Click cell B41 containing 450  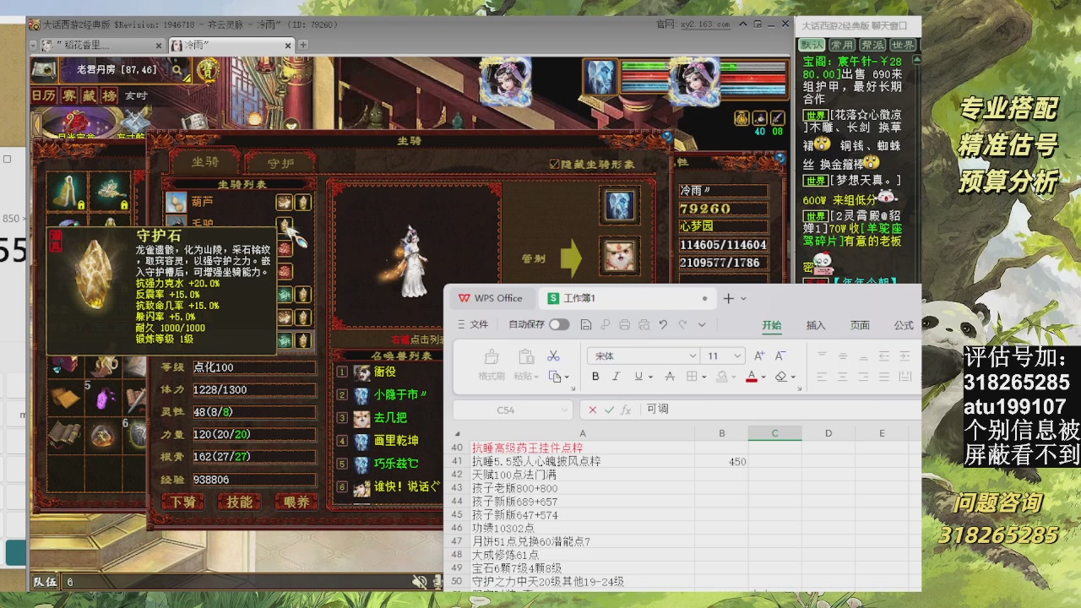pos(721,462)
